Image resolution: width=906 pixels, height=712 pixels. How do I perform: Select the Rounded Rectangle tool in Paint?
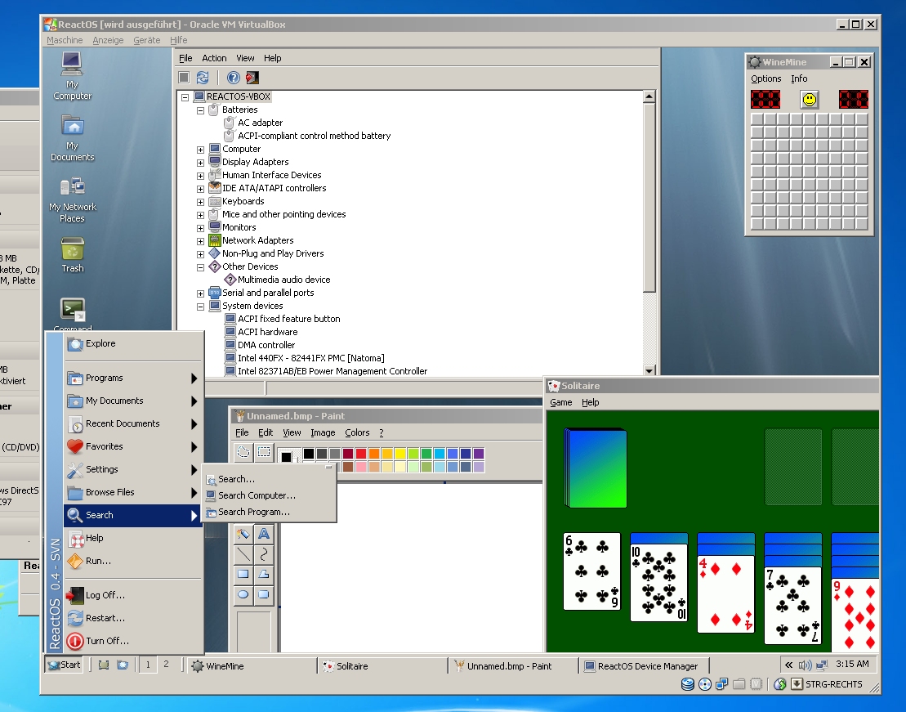pos(264,594)
